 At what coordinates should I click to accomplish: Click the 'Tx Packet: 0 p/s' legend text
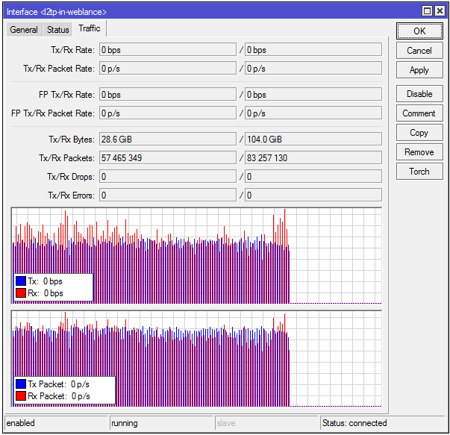point(58,384)
